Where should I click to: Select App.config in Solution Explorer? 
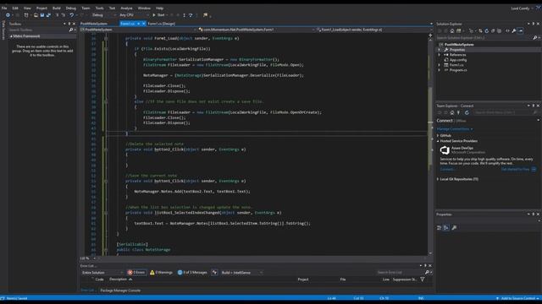458,60
